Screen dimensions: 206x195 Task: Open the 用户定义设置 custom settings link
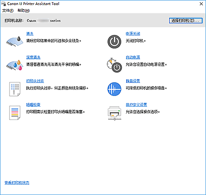137,105
